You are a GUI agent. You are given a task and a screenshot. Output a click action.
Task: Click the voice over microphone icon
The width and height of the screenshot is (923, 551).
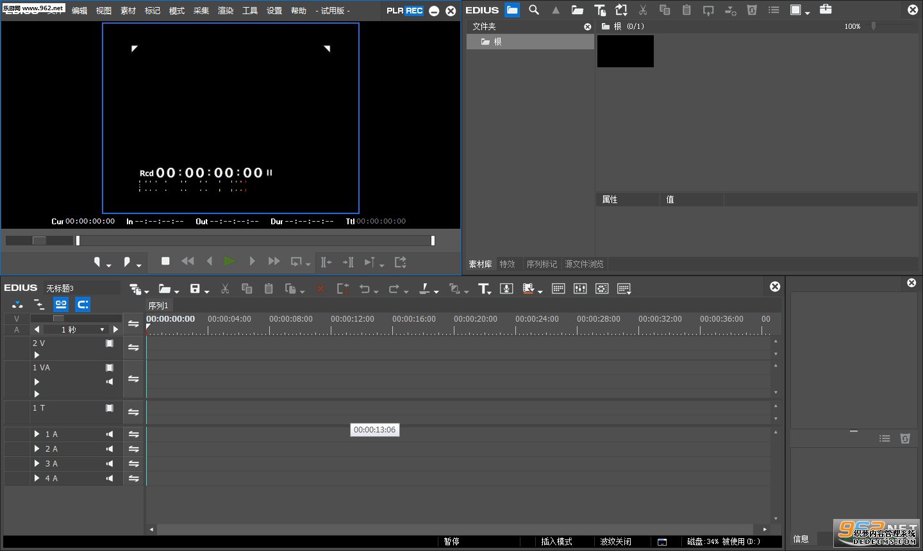coord(506,288)
